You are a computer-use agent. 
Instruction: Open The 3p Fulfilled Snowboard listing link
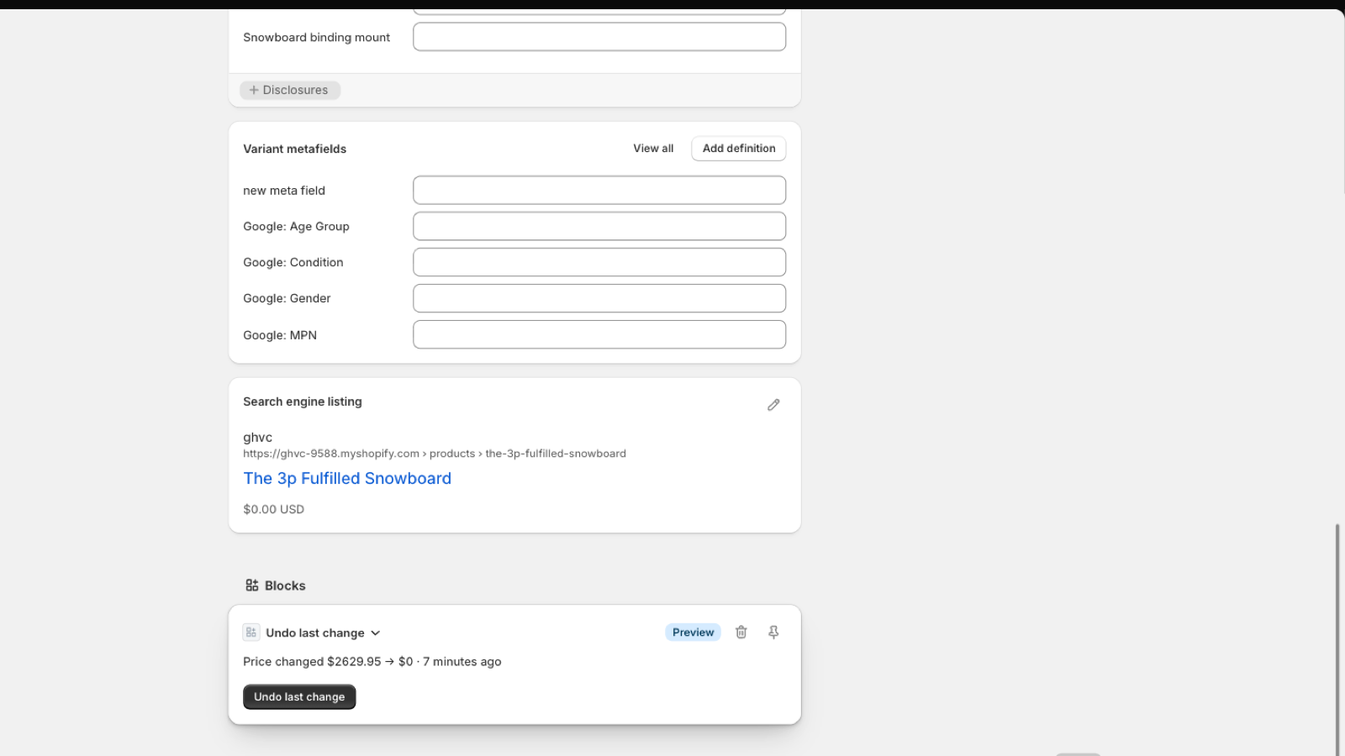(x=347, y=478)
